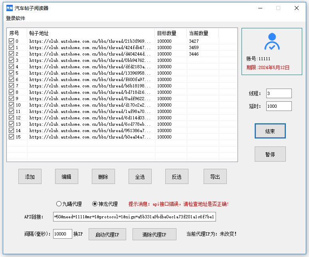Image resolution: width=309 pixels, height=257 pixels.
Task: Toggle the checkbox for row 2
Action: [12, 54]
